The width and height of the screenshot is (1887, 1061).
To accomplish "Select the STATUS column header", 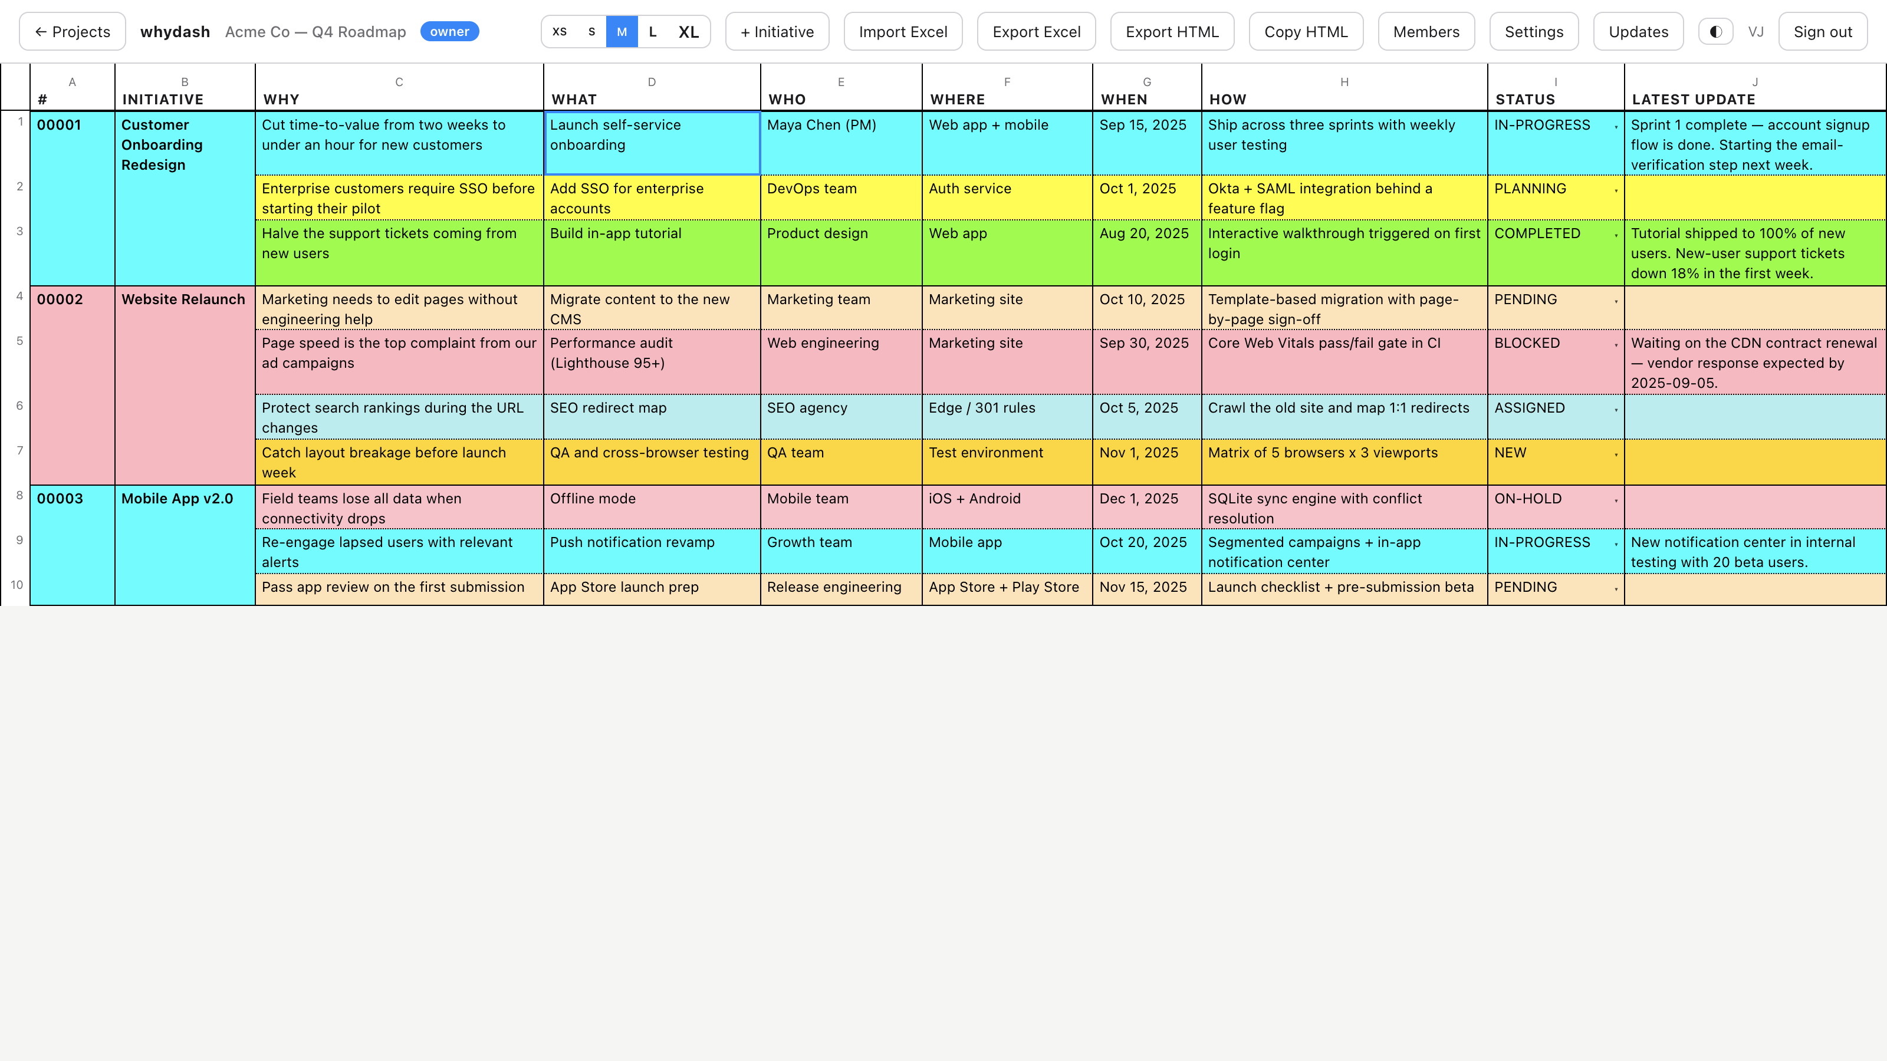I will 1555,88.
